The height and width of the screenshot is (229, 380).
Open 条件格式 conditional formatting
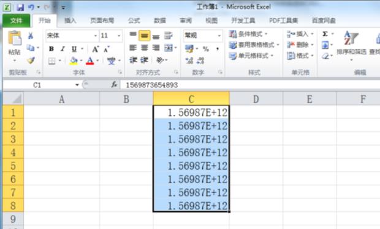point(248,34)
